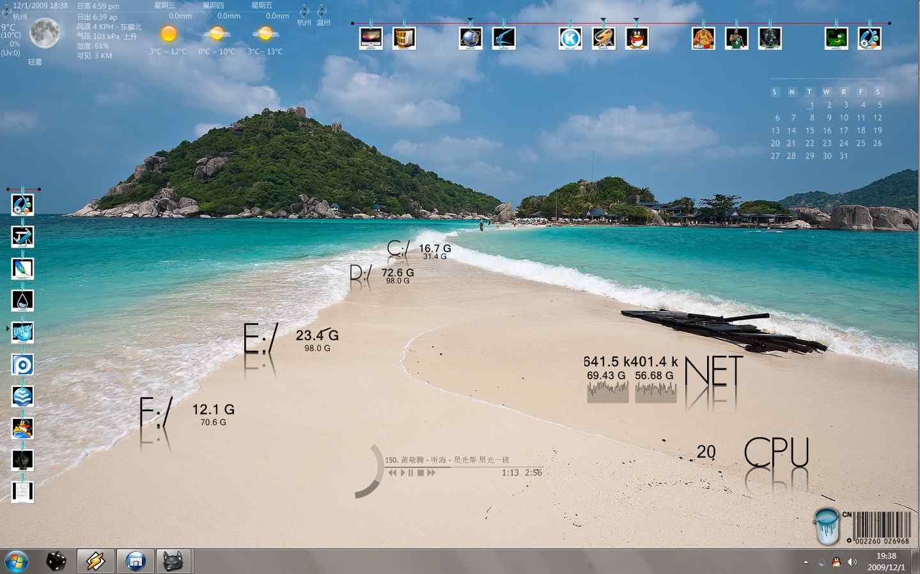Click the song title text
920x574 pixels.
pyautogui.click(x=447, y=460)
